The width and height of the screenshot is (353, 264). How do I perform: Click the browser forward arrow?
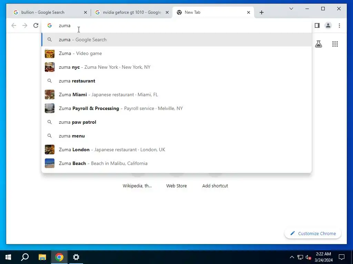coord(25,25)
